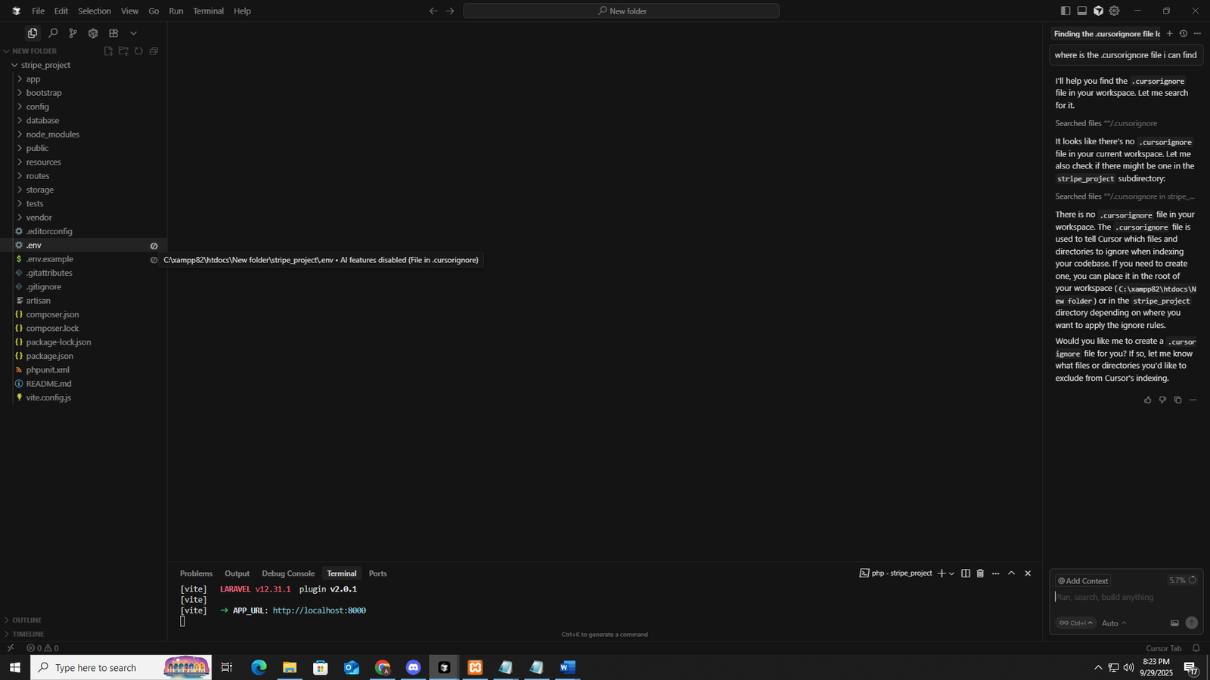Screen dimensions: 1210x680
Task: Give thumbs up to the AI response
Action: tap(1147, 400)
